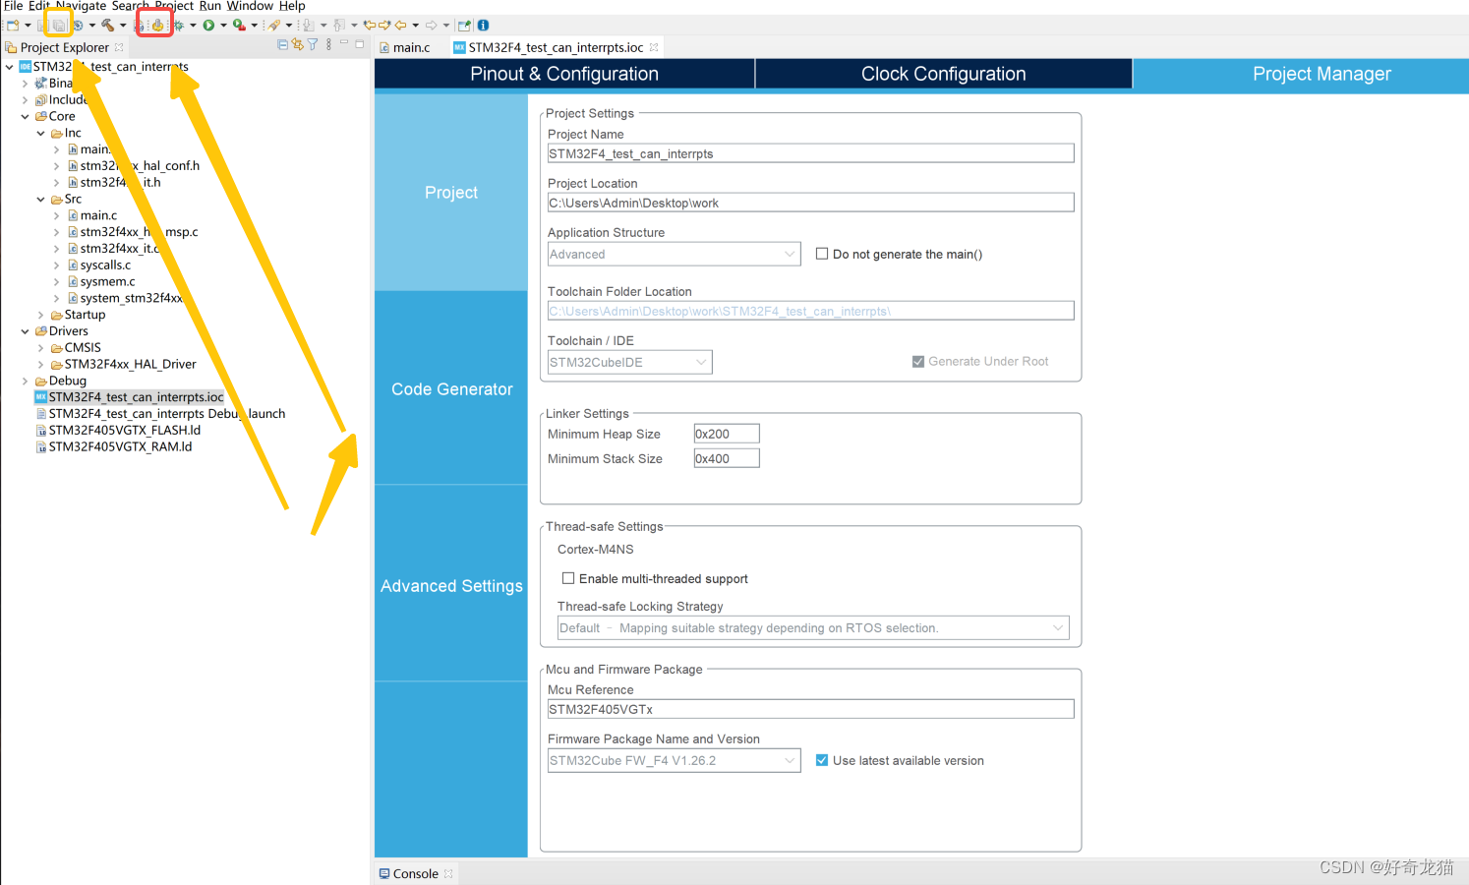1469x885 pixels.
Task: Switch to Clock Configuration tab
Action: (944, 74)
